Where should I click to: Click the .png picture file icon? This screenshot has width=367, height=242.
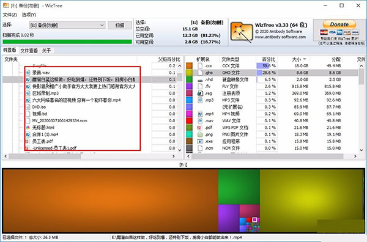click(x=200, y=134)
